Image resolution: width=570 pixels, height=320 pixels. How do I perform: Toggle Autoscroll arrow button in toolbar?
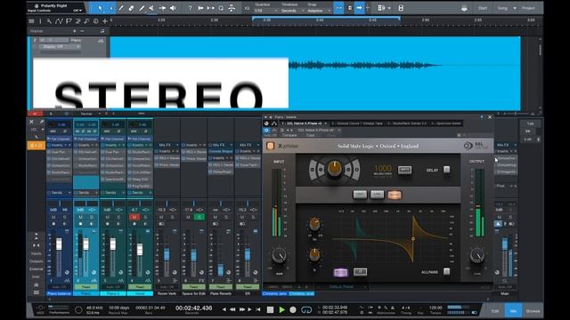pos(359,8)
